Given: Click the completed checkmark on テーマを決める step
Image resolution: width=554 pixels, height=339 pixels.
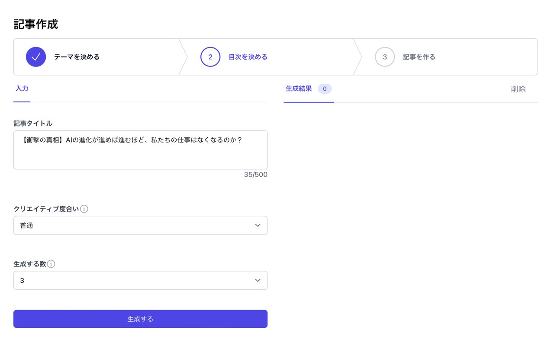Looking at the screenshot, I should tap(36, 57).
